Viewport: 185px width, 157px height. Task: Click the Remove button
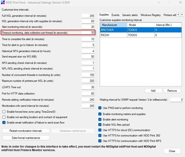tap(172, 90)
